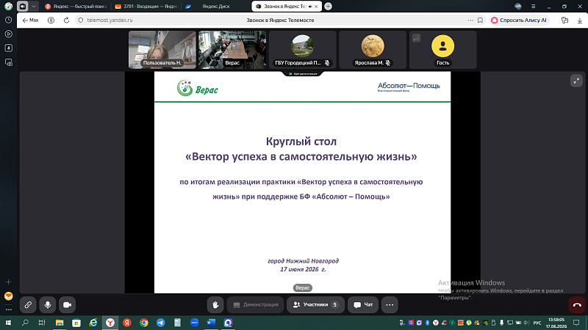
Task: Open the red Яндекс app on taskbar
Action: pyautogui.click(x=126, y=323)
